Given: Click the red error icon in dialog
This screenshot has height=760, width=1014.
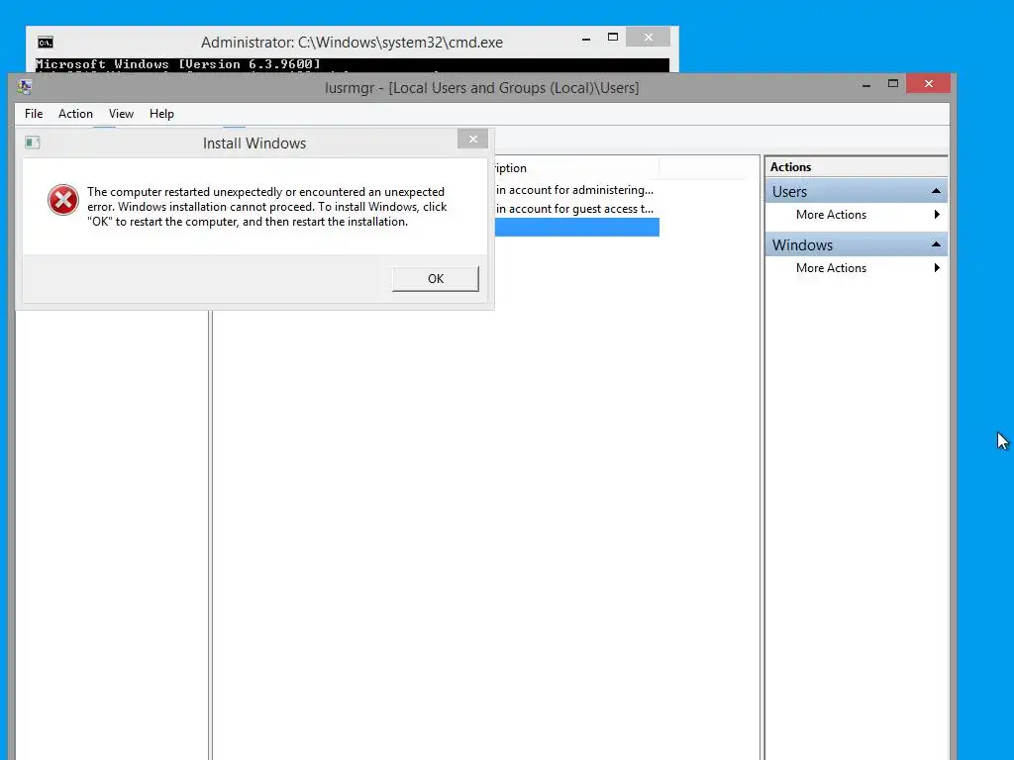Looking at the screenshot, I should pyautogui.click(x=63, y=200).
